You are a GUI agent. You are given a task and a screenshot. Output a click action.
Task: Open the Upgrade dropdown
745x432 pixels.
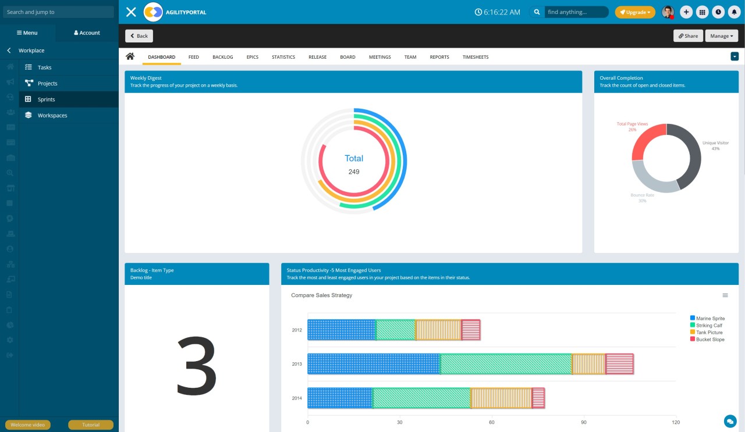click(x=635, y=12)
